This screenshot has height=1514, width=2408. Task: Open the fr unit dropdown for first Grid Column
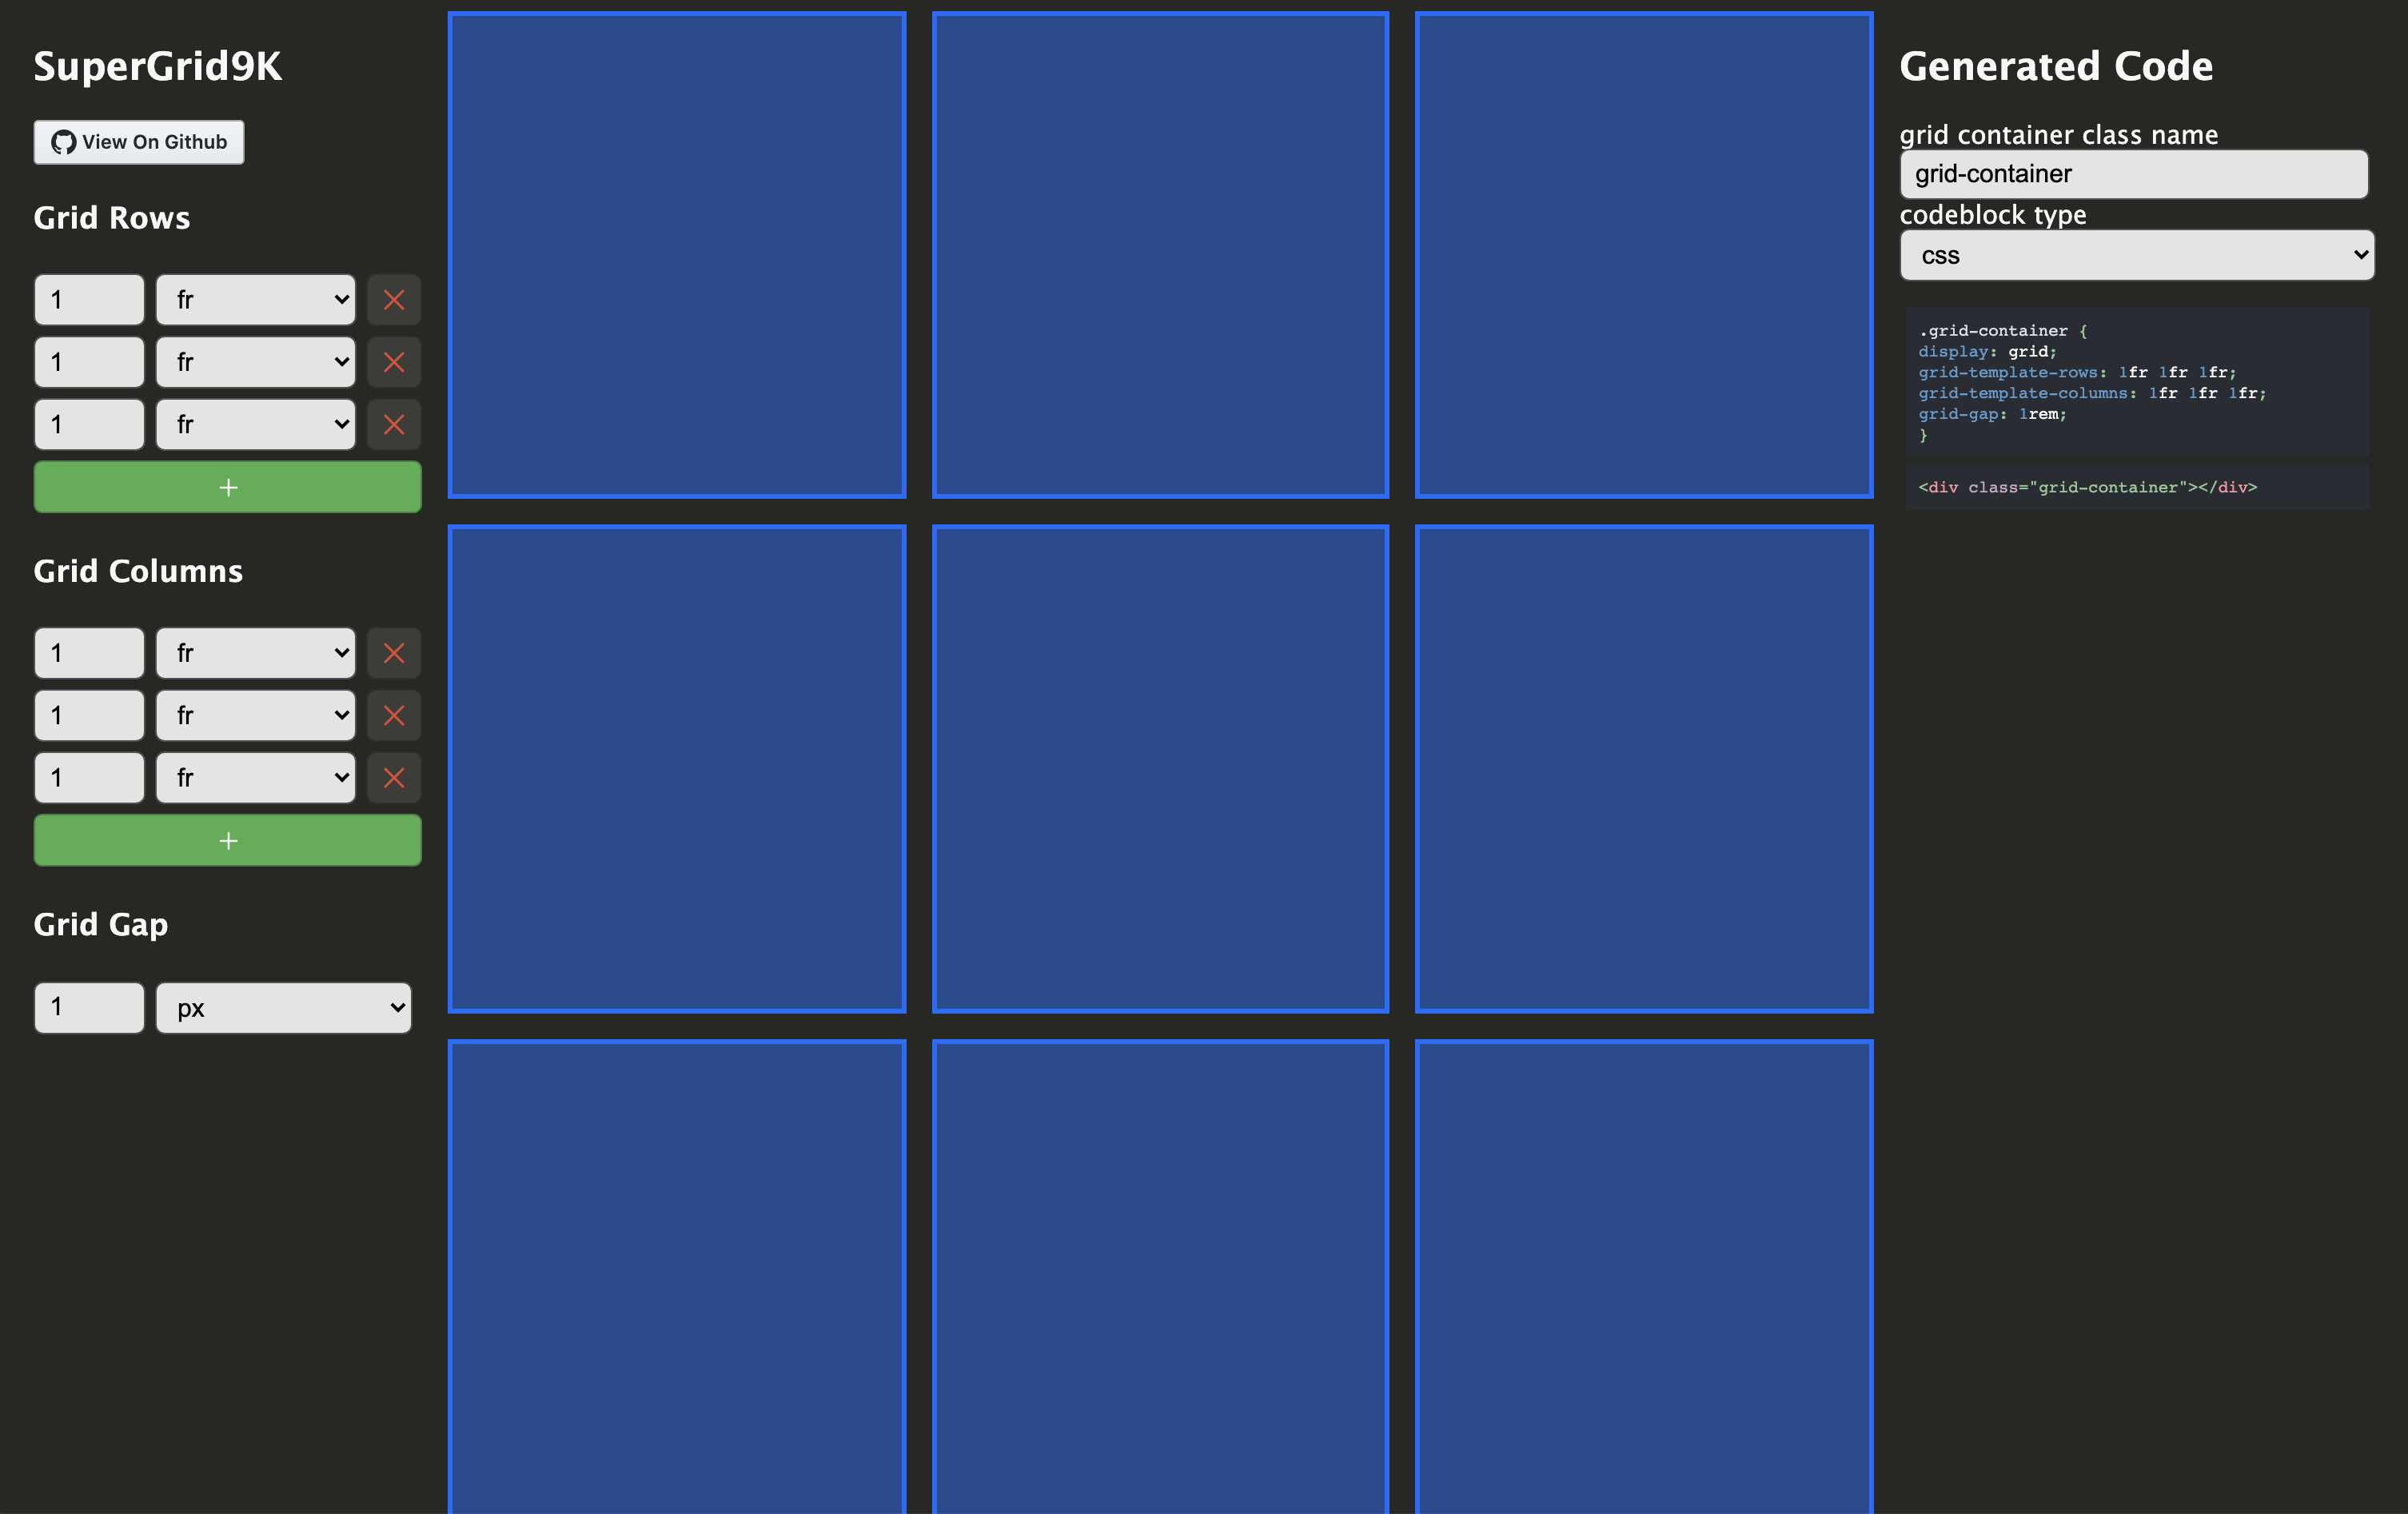click(x=257, y=652)
